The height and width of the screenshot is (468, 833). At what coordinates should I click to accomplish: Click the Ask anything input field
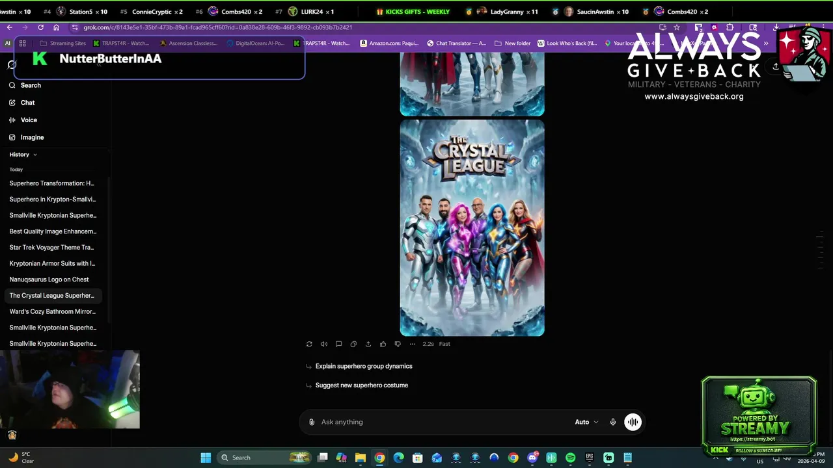point(443,422)
